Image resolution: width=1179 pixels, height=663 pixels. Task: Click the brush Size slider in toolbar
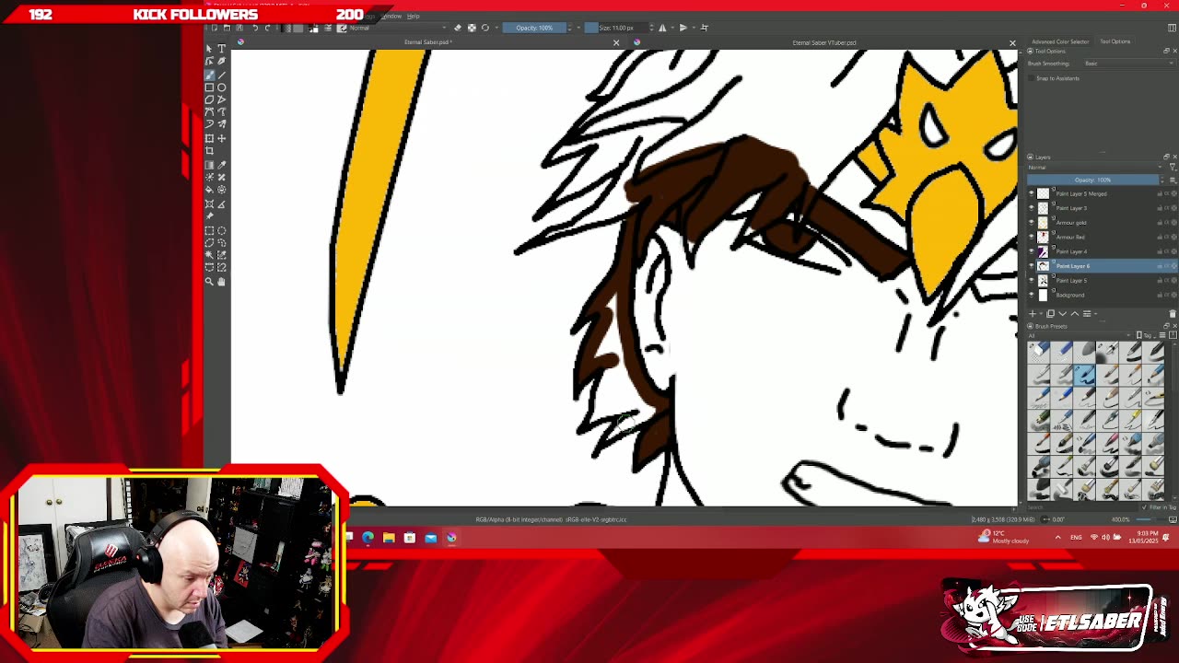pos(616,28)
